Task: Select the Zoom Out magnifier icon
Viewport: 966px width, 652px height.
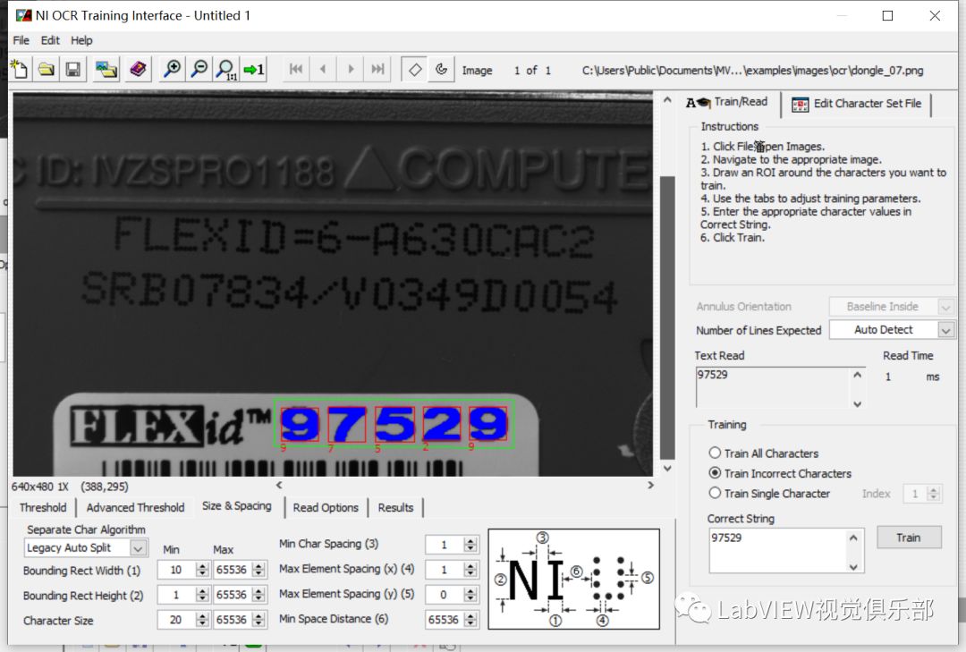Action: [x=200, y=69]
